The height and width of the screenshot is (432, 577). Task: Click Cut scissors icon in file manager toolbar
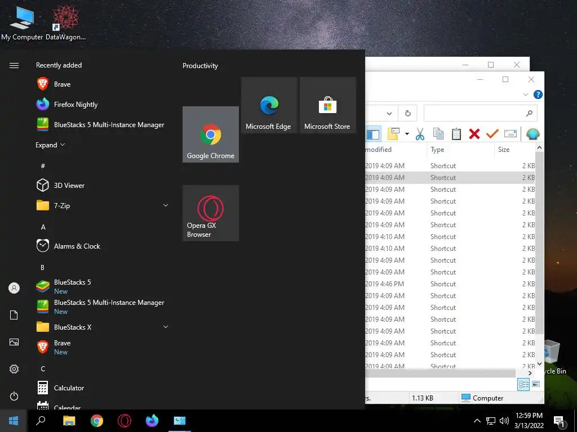point(420,134)
